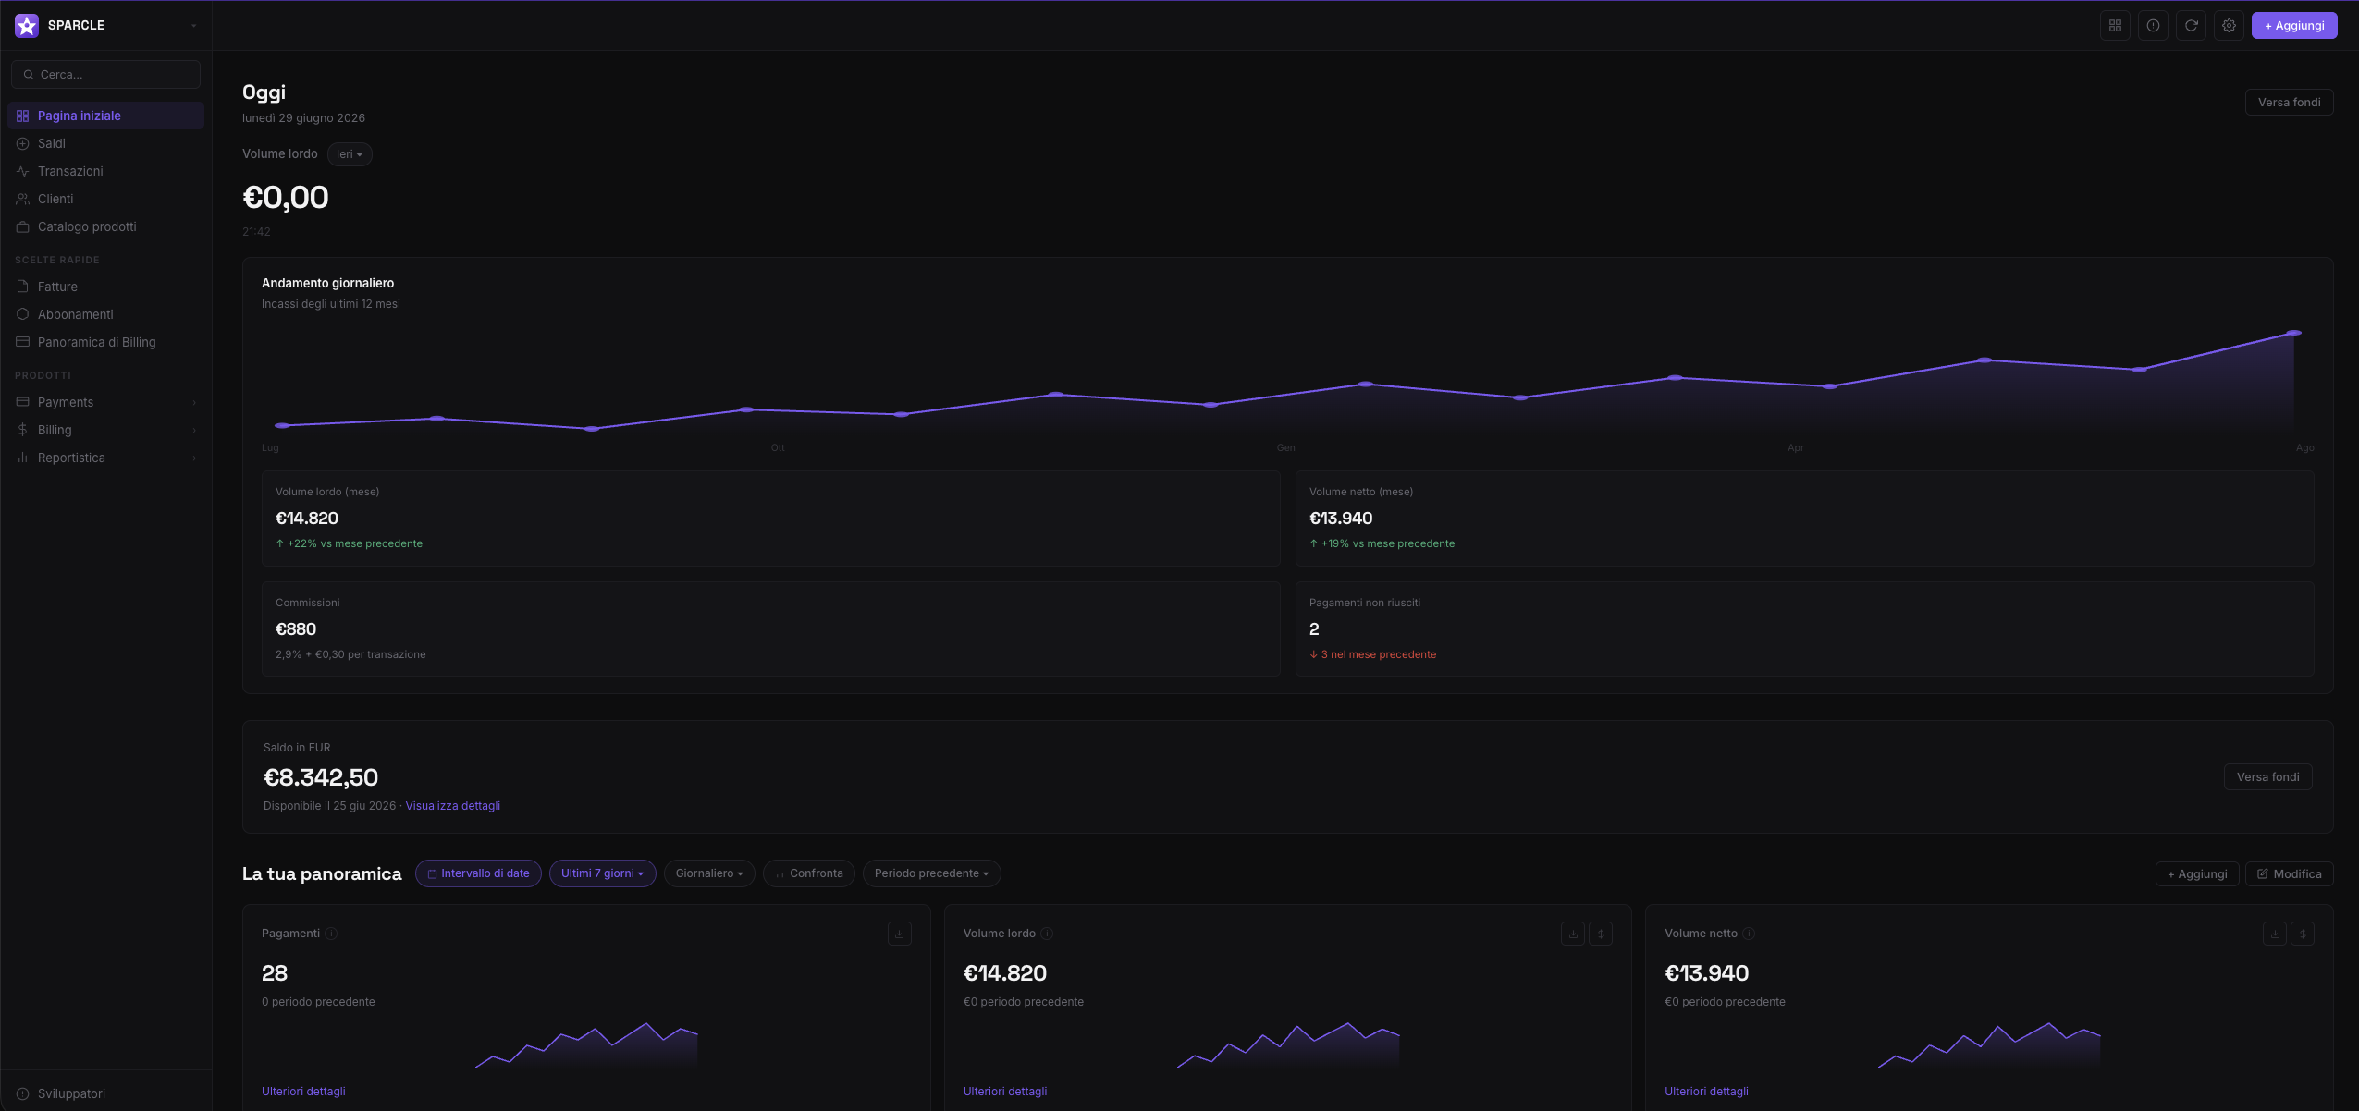2359x1111 pixels.
Task: Open Visualizza dettagli link
Action: [x=452, y=806]
